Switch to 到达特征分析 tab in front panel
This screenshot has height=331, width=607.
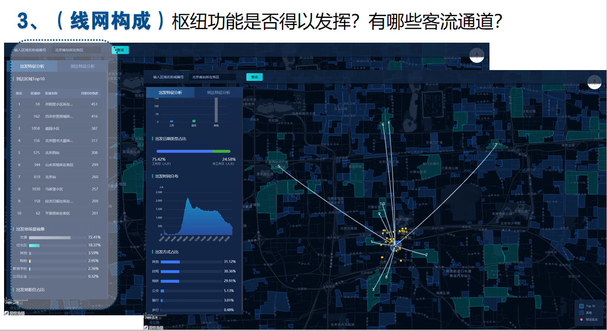218,93
